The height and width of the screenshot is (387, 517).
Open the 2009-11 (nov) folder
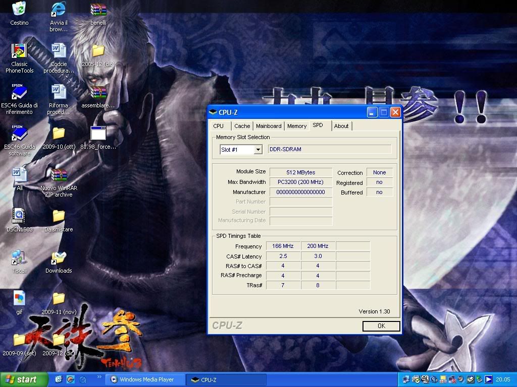59,298
